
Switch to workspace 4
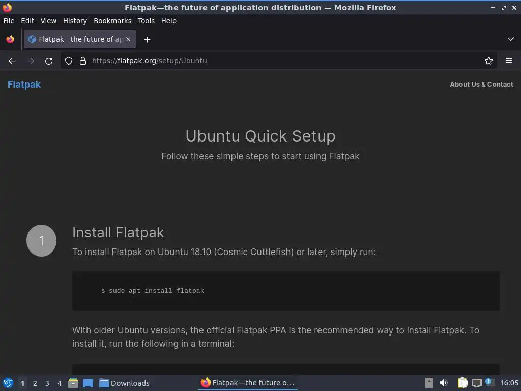pyautogui.click(x=60, y=383)
